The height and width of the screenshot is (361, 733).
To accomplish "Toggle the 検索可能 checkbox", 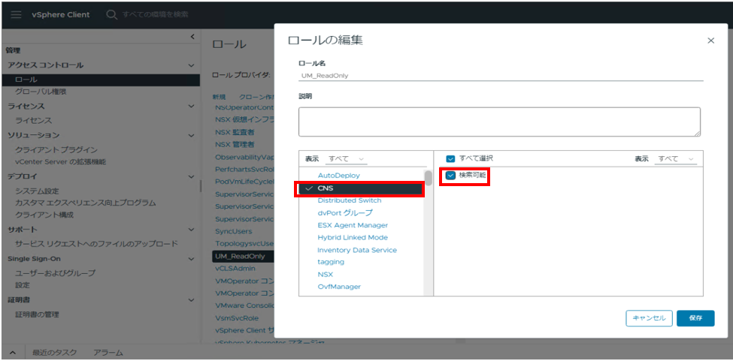I will (x=451, y=176).
